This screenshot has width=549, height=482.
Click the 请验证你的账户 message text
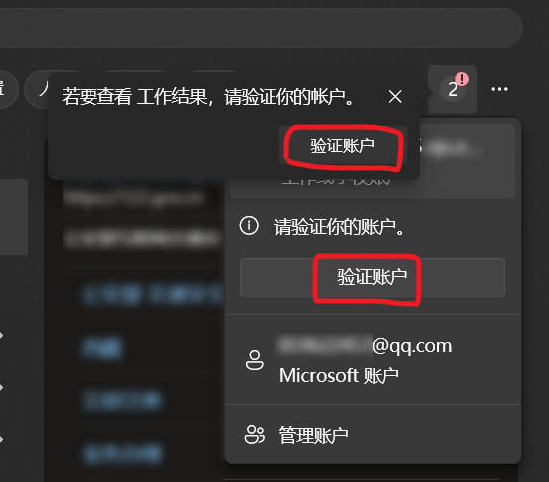pyautogui.click(x=339, y=227)
